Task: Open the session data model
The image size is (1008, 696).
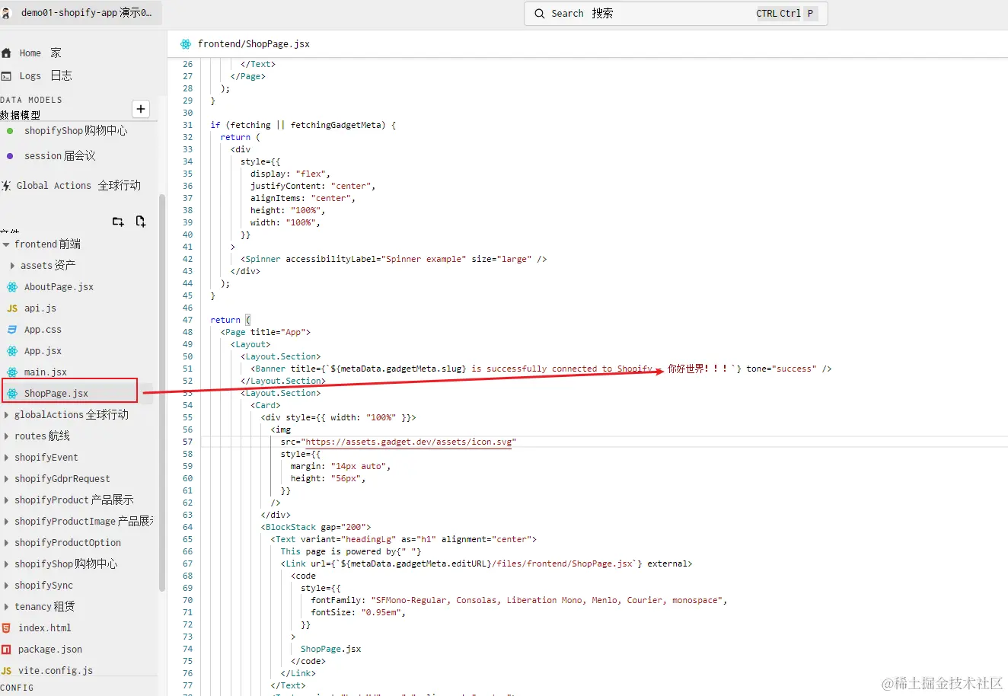Action: click(60, 156)
